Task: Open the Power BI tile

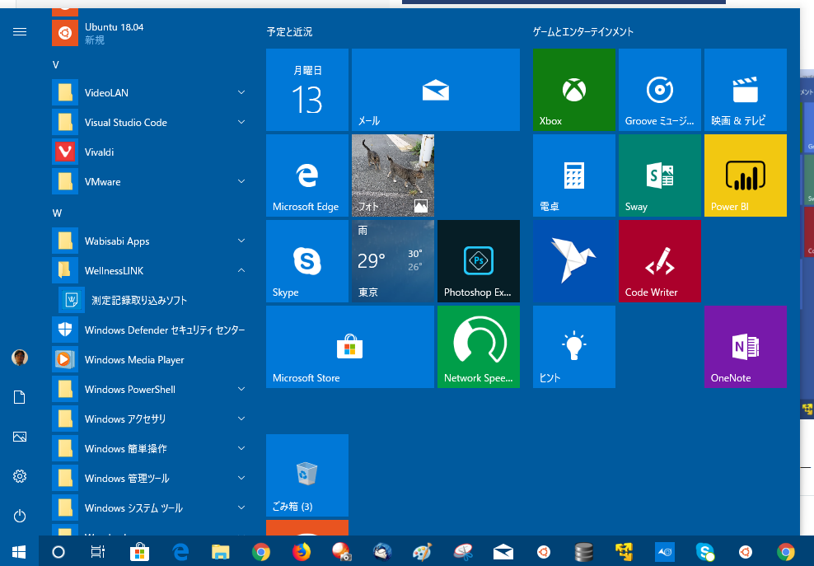Action: [x=746, y=175]
